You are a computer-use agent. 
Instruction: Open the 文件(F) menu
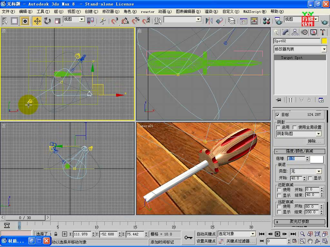tap(8, 12)
